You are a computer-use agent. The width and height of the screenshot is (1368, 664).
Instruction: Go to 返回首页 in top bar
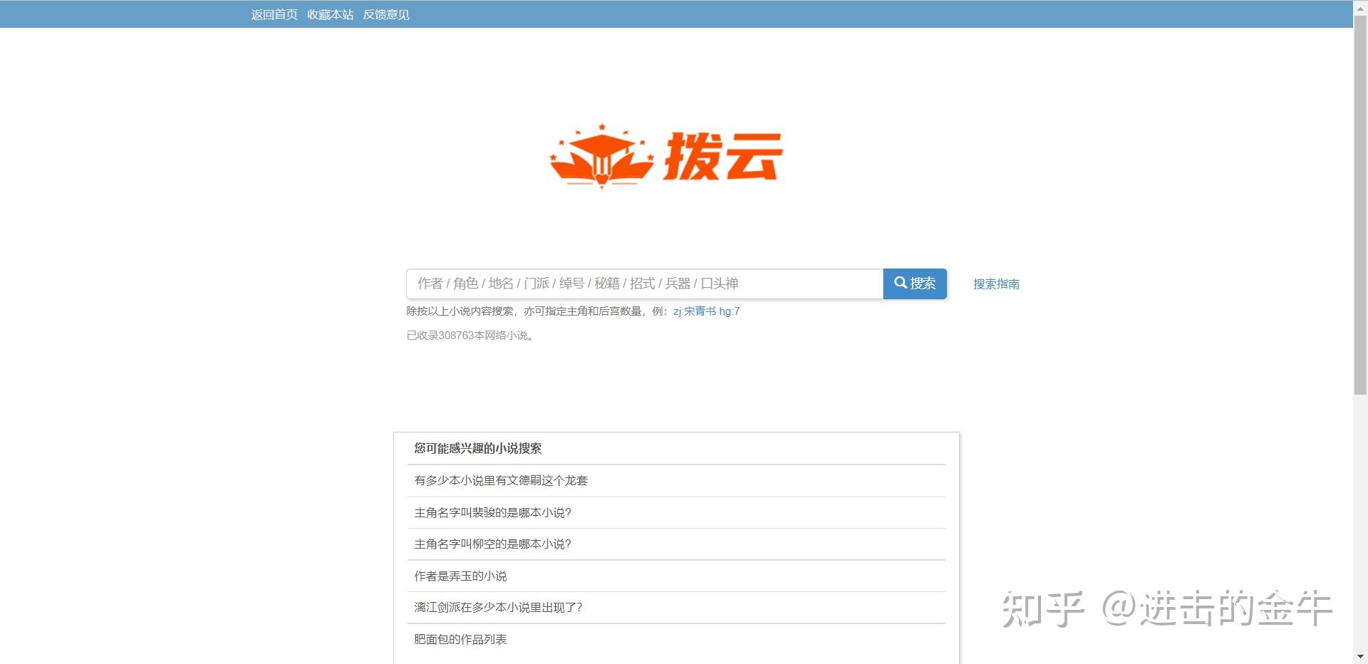tap(274, 14)
